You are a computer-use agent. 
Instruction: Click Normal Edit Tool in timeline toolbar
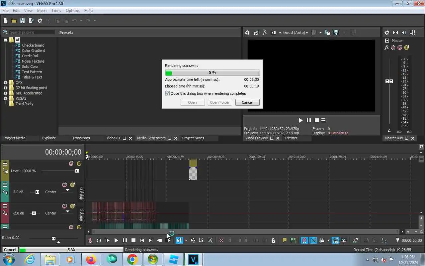[x=179, y=240]
